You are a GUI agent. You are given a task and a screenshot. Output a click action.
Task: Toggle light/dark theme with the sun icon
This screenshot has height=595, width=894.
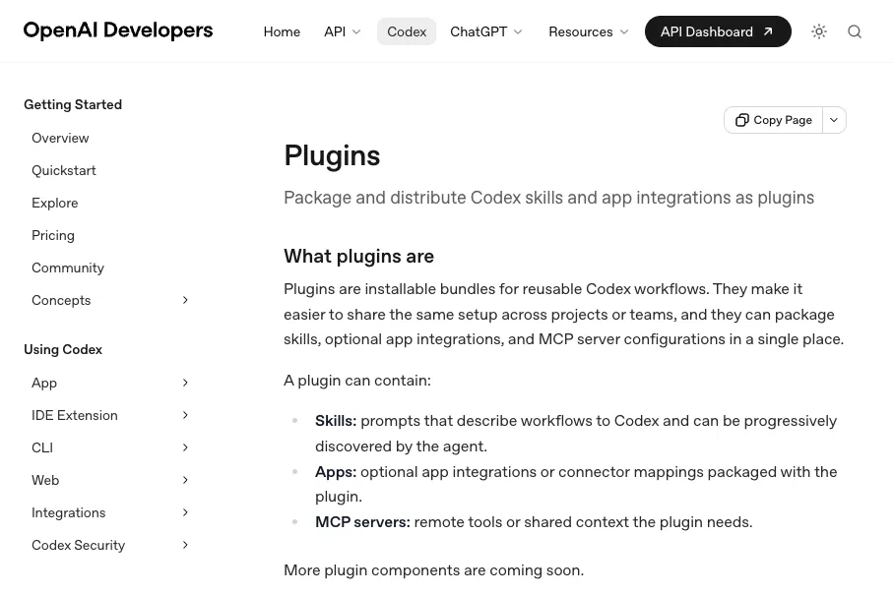click(x=819, y=30)
